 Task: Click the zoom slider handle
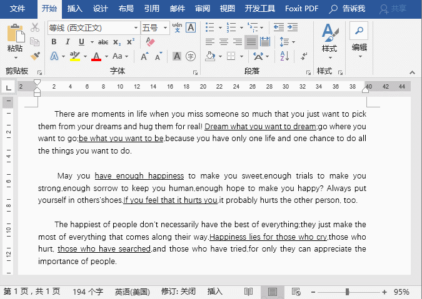tap(347, 292)
